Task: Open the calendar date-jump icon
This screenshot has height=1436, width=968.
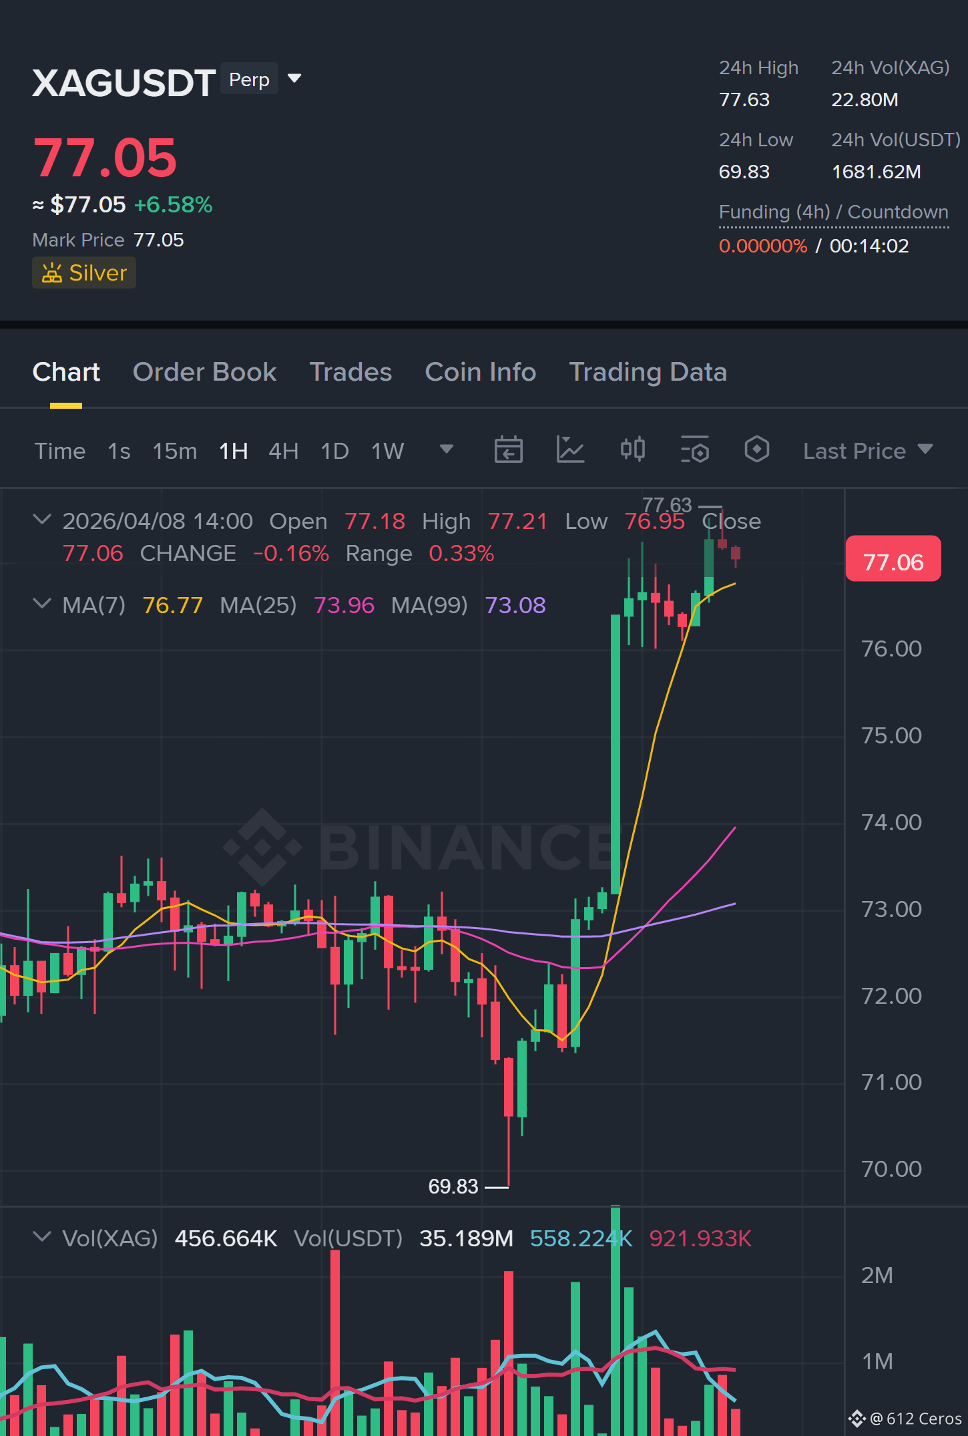Action: 508,450
